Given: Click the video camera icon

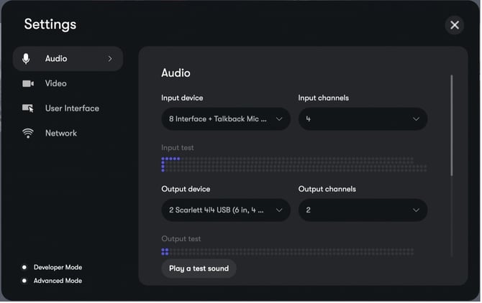Looking at the screenshot, I should [x=28, y=84].
